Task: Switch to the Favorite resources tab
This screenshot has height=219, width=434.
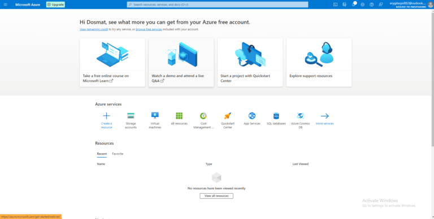Action: pyautogui.click(x=118, y=154)
